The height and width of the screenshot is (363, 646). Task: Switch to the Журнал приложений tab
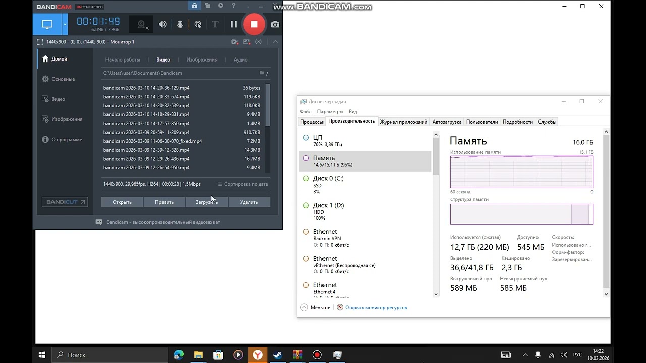pyautogui.click(x=404, y=122)
